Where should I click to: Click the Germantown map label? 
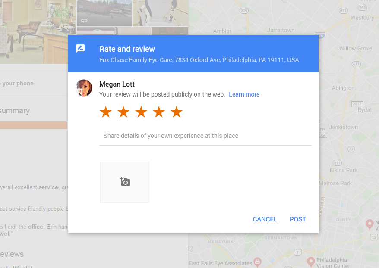point(281,238)
